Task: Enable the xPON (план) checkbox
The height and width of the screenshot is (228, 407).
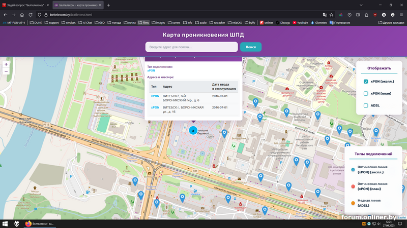Action: [x=366, y=94]
